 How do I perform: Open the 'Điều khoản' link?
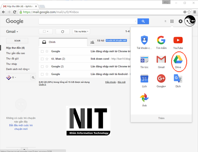point(111,82)
